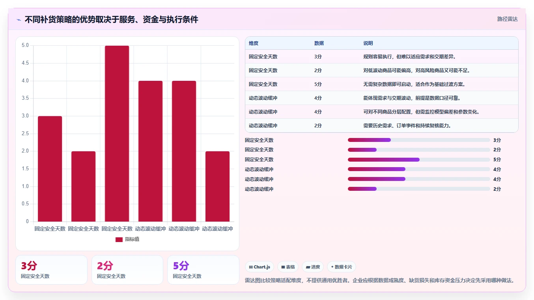The width and height of the screenshot is (534, 300).
Task: Click the row 无需复杂数据即可启动，适合作为基础过渡方案
Action: pos(381,84)
